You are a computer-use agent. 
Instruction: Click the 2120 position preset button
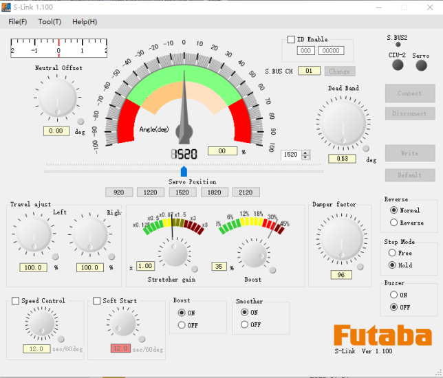click(x=246, y=192)
